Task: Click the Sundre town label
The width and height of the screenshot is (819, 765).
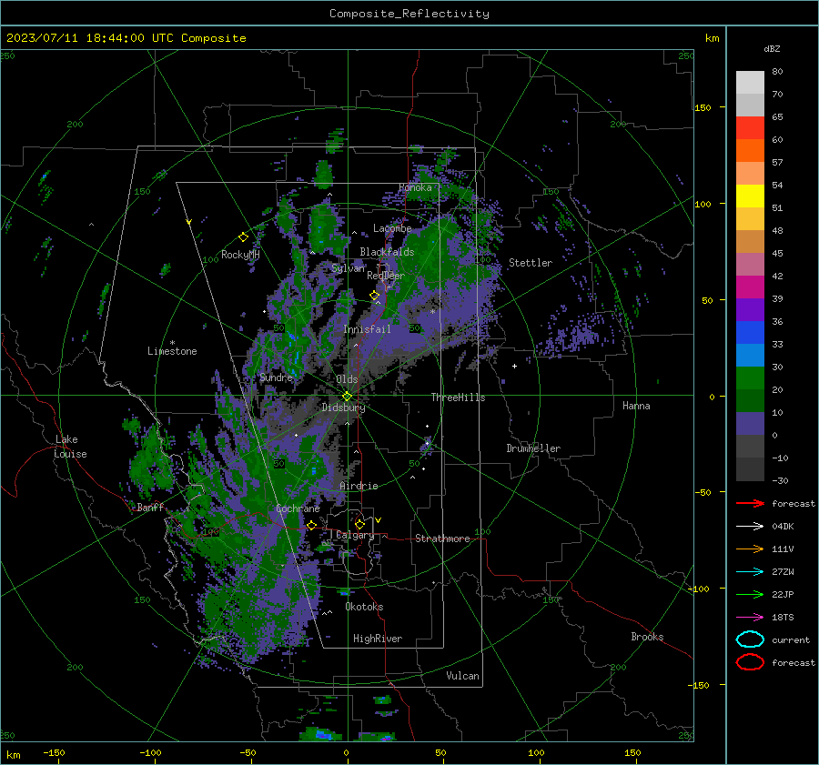Action: 276,377
